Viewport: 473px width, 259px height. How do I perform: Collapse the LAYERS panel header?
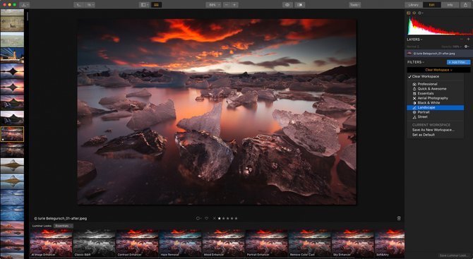coord(414,40)
